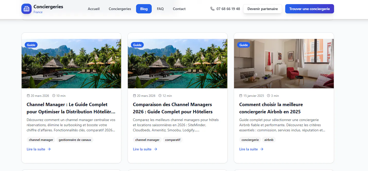Click the calendar icon on the Comparaison des Channel Managers card
The width and height of the screenshot is (368, 171).
pos(134,96)
